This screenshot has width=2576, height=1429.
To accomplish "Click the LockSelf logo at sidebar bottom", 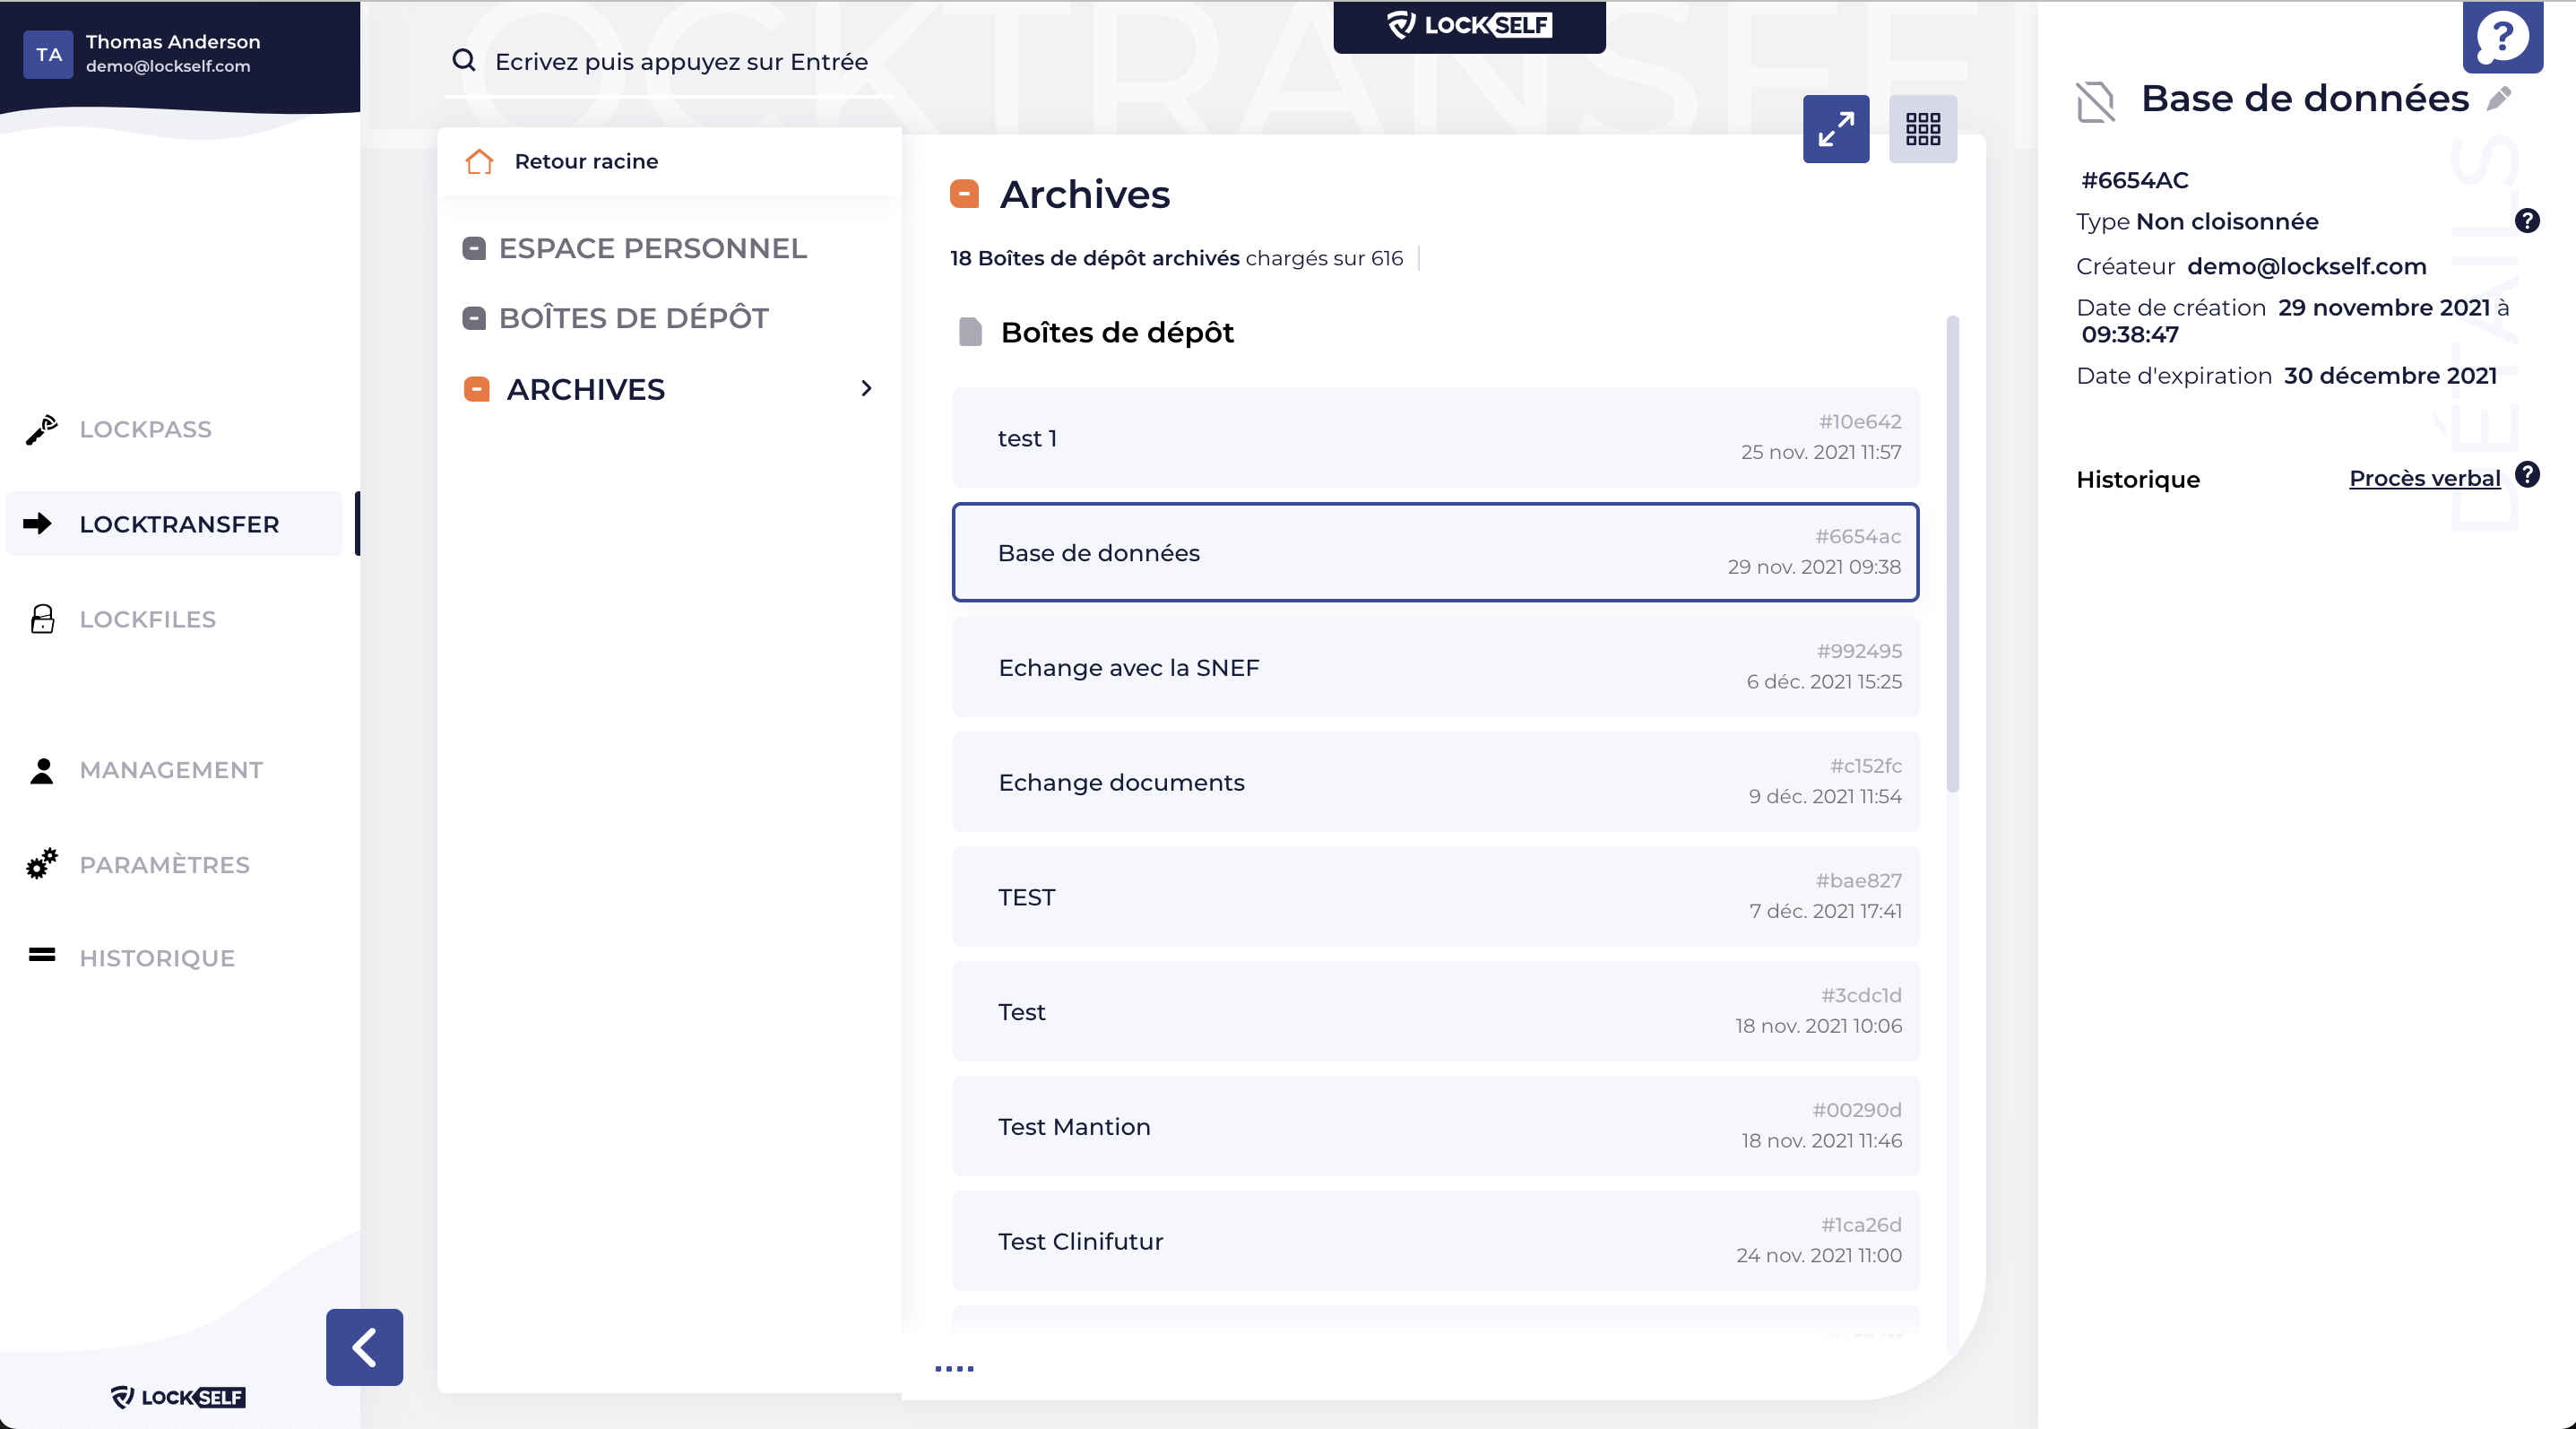I will pos(178,1397).
